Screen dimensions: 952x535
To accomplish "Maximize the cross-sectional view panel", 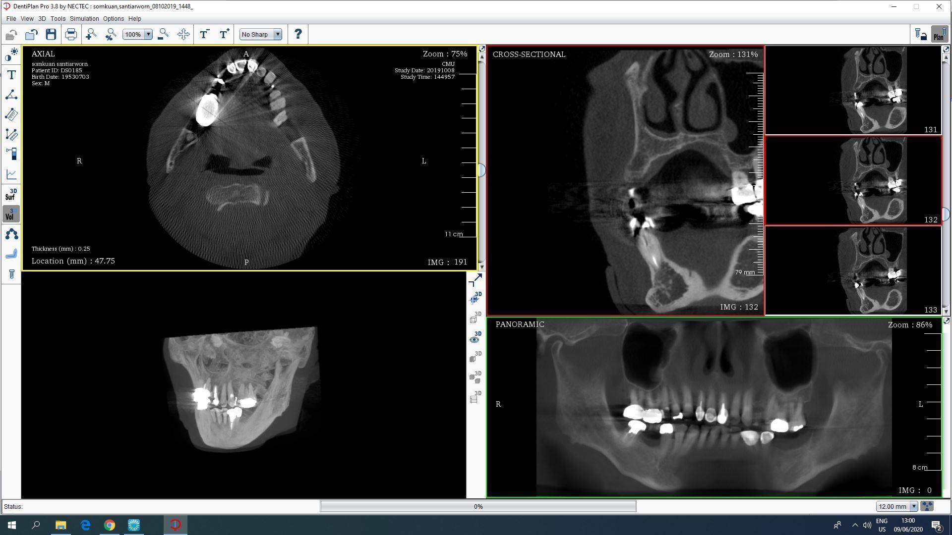I will 946,49.
